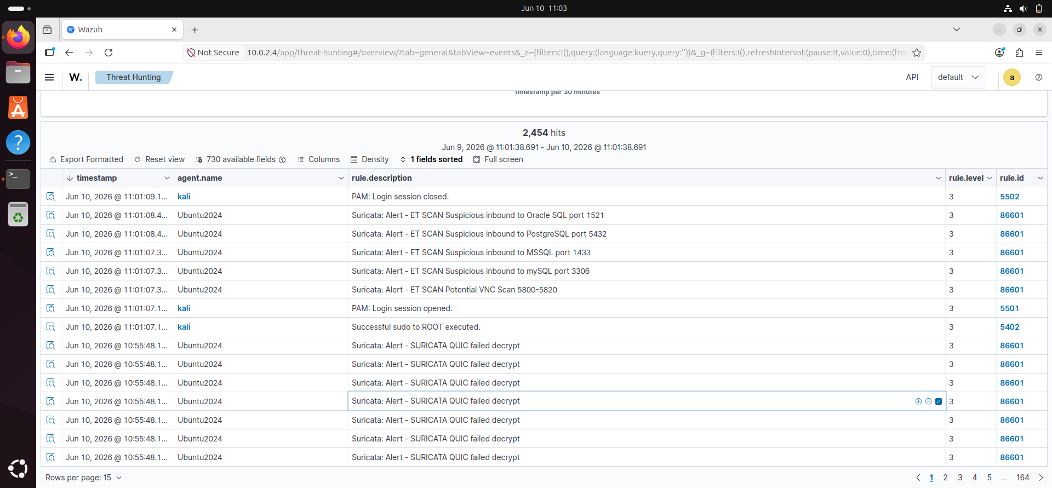The height and width of the screenshot is (488, 1052).
Task: Click Reset view button
Action: coord(159,159)
